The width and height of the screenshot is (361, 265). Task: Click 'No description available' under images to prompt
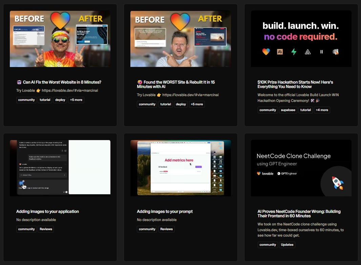[157, 220]
